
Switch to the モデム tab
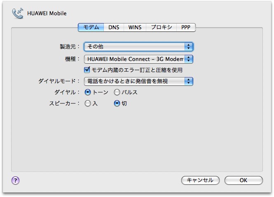[91, 27]
